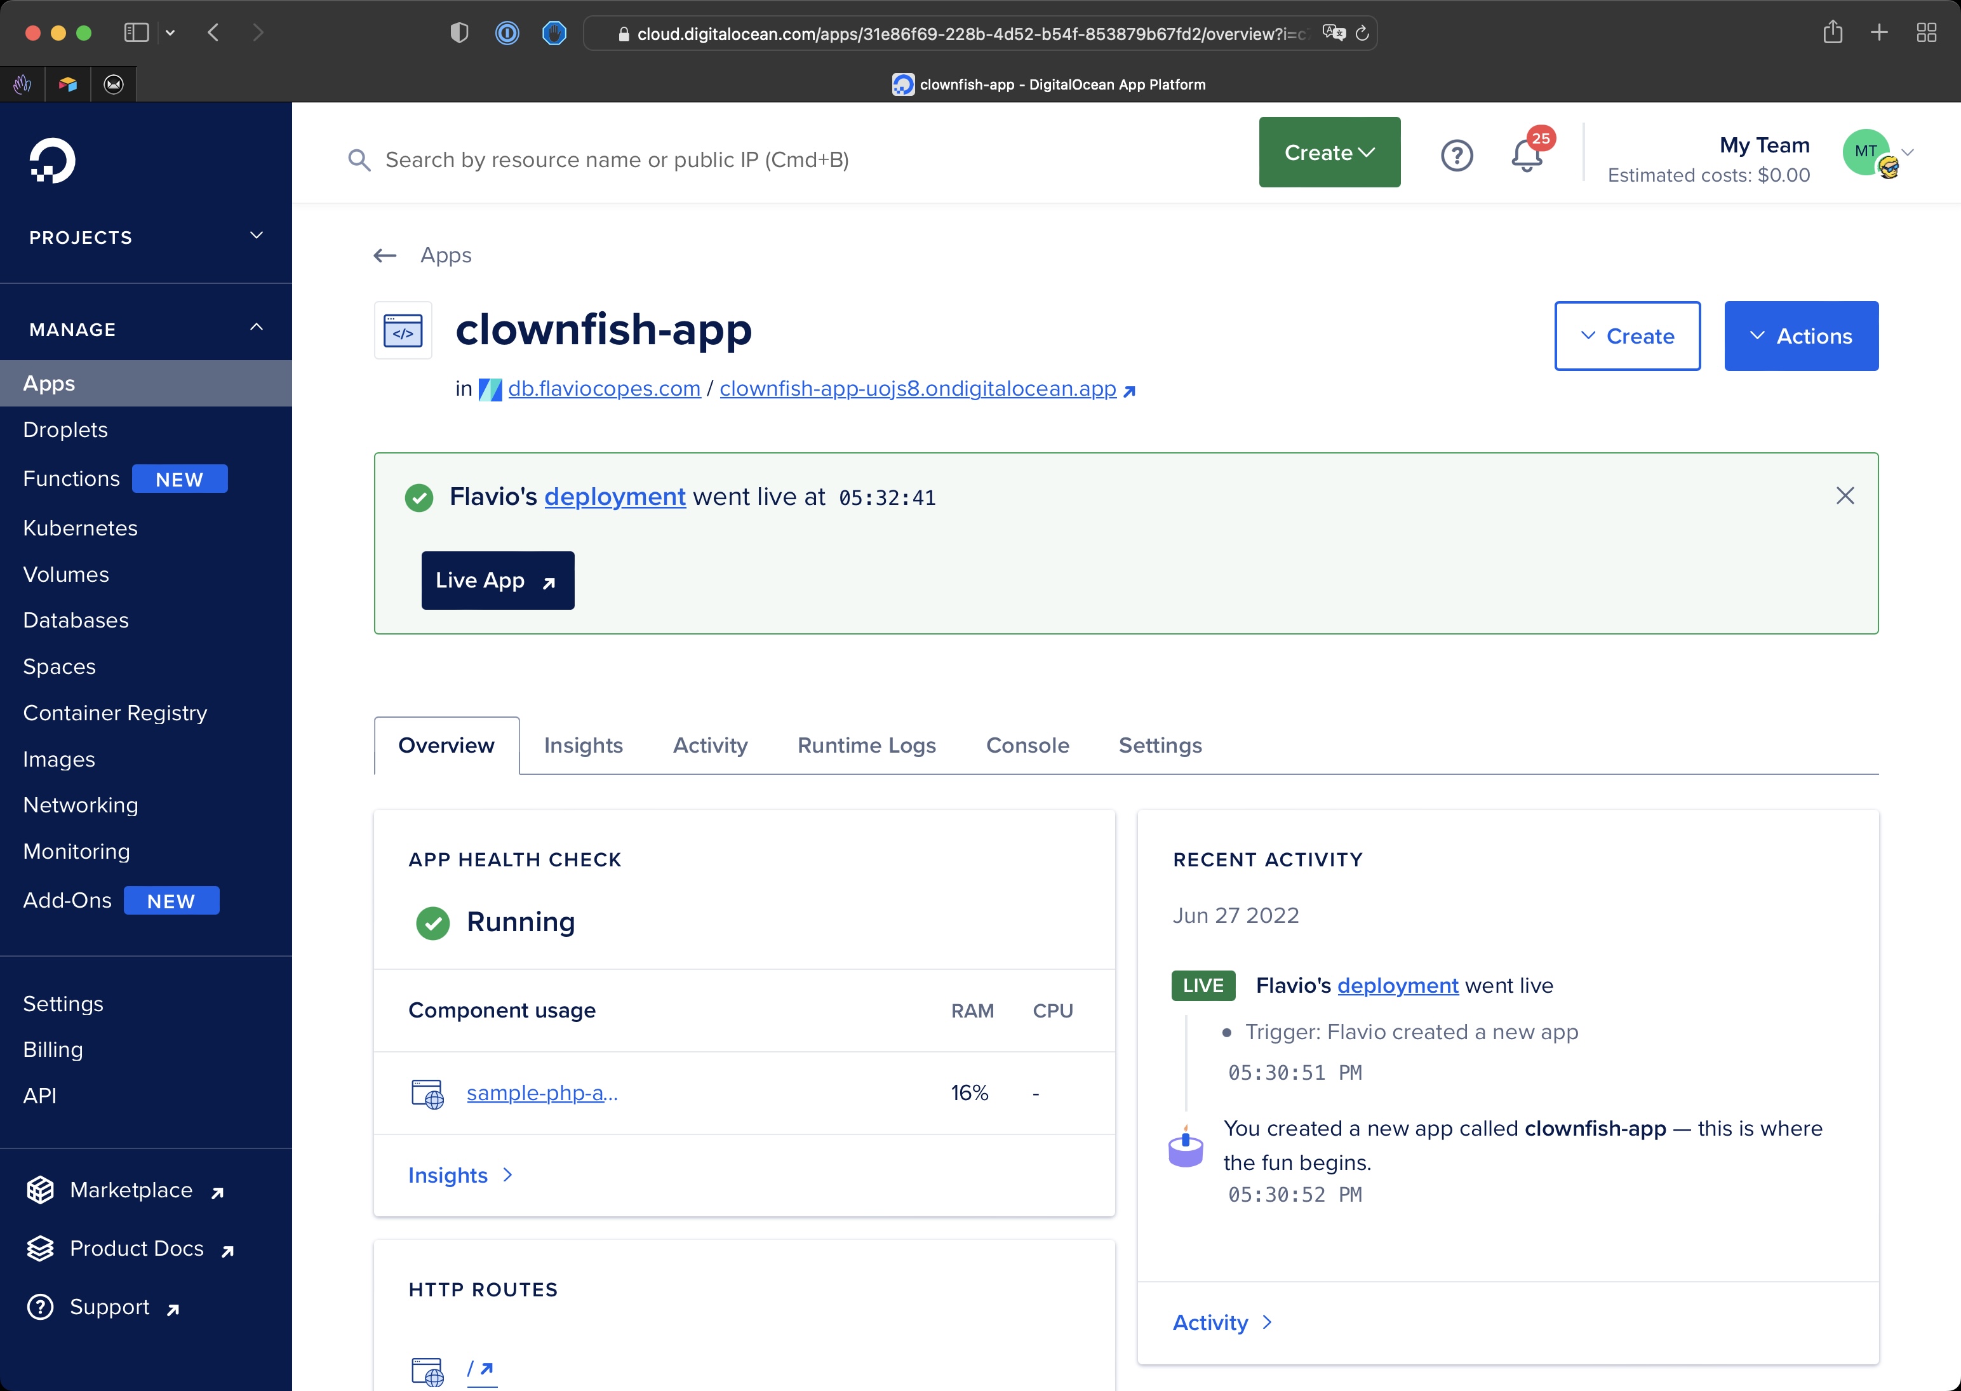Open Safari tab overview grid icon
The image size is (1961, 1391).
click(x=1926, y=32)
